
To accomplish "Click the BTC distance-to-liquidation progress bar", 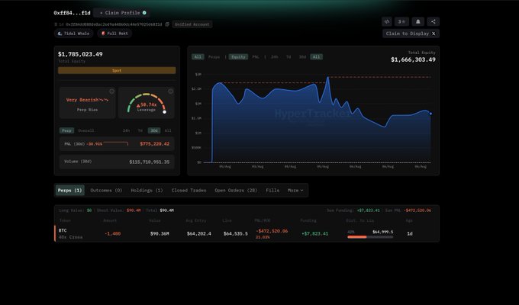I will tap(370, 237).
